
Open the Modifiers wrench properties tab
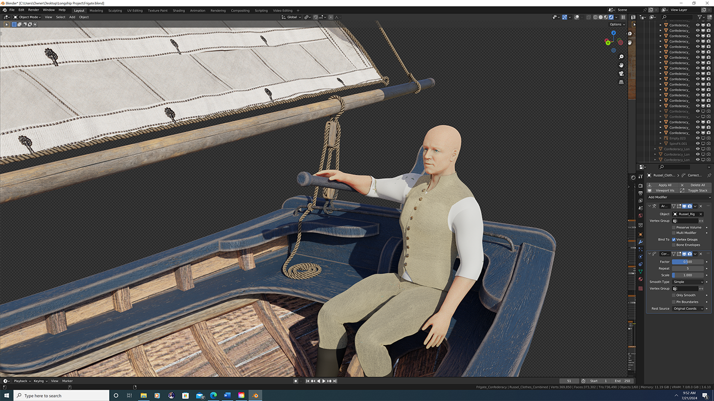point(641,242)
